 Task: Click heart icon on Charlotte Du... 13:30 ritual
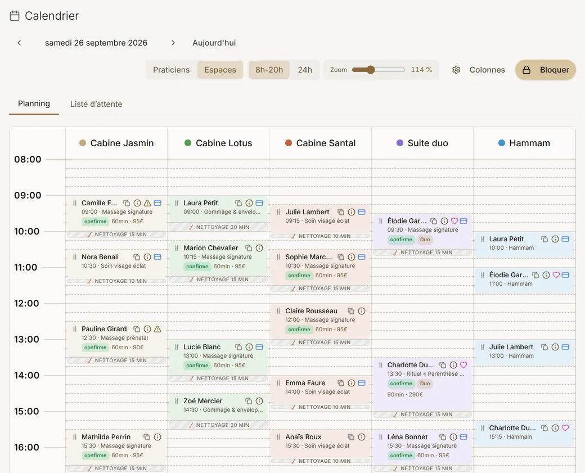pyautogui.click(x=463, y=365)
